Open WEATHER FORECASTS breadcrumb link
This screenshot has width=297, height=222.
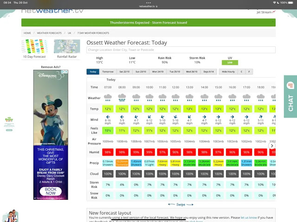[49, 33]
